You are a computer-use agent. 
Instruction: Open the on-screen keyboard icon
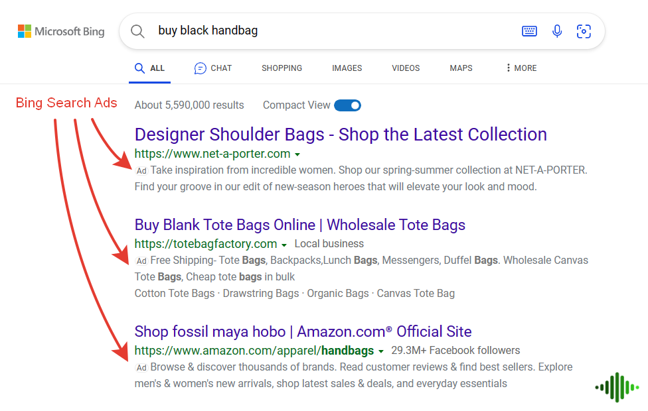coord(529,30)
